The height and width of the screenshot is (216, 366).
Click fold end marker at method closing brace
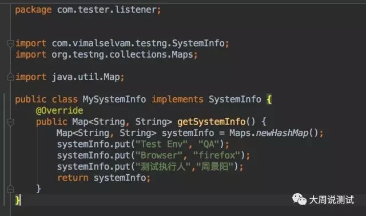10,189
